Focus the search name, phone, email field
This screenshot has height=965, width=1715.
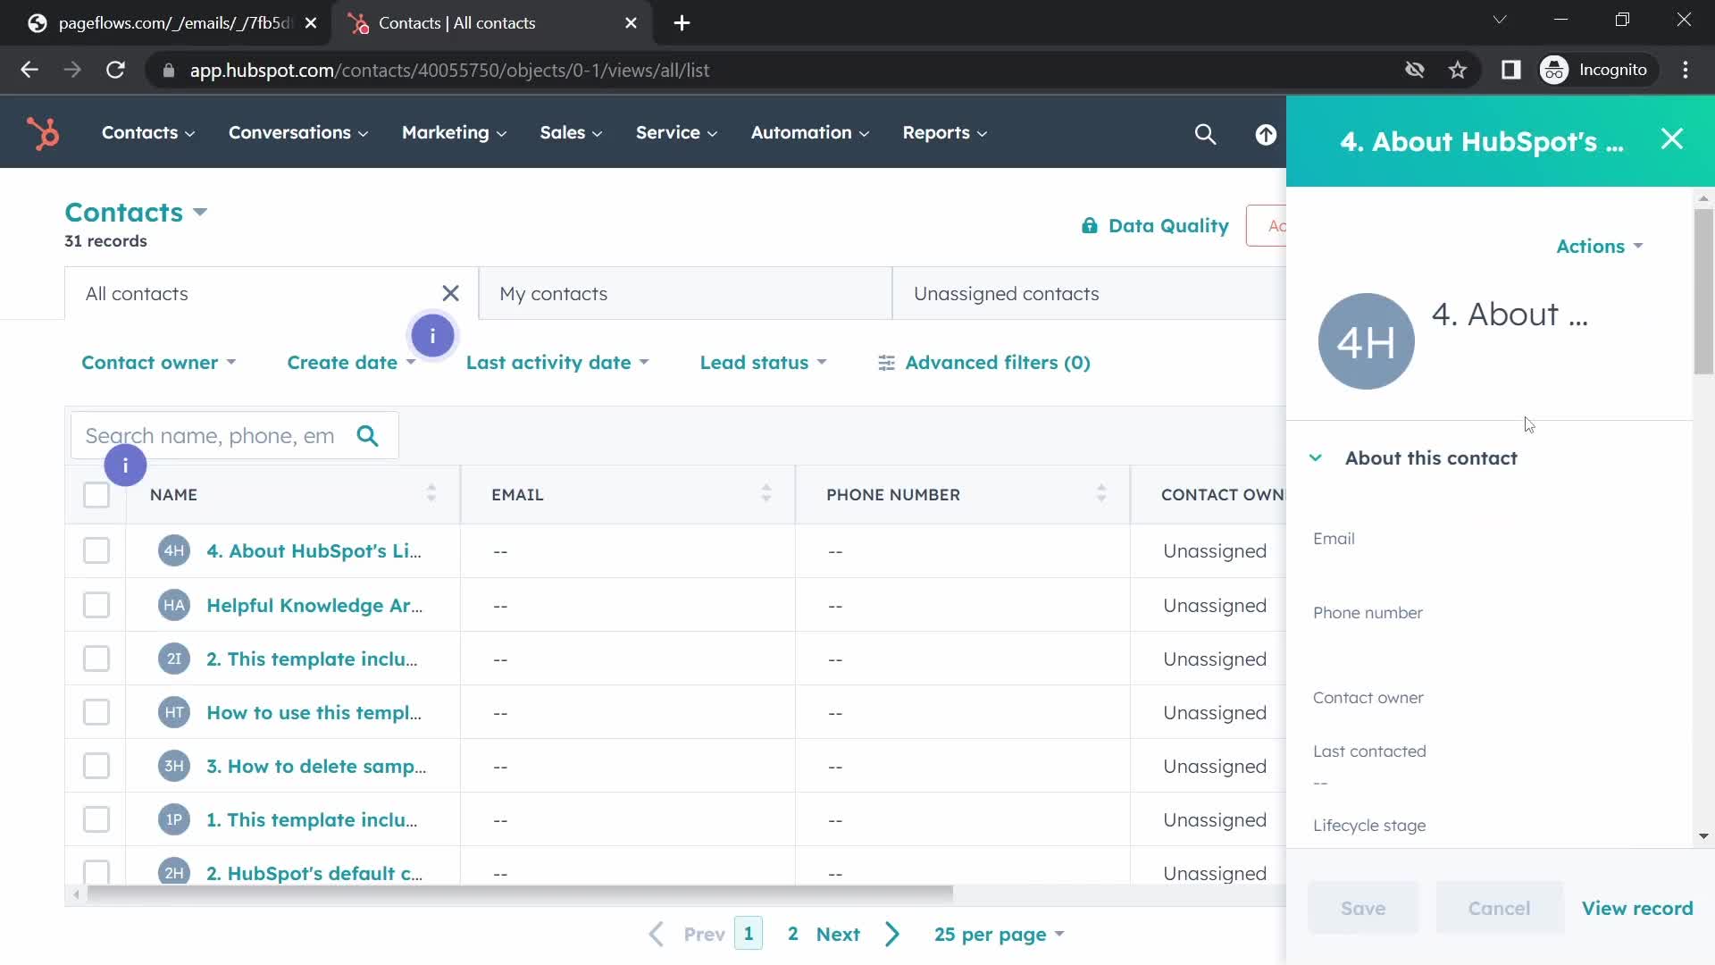coord(211,436)
